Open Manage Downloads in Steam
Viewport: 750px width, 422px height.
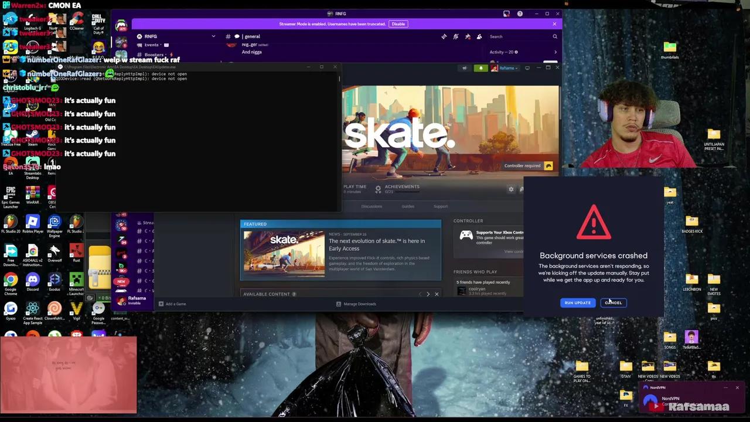(x=356, y=304)
